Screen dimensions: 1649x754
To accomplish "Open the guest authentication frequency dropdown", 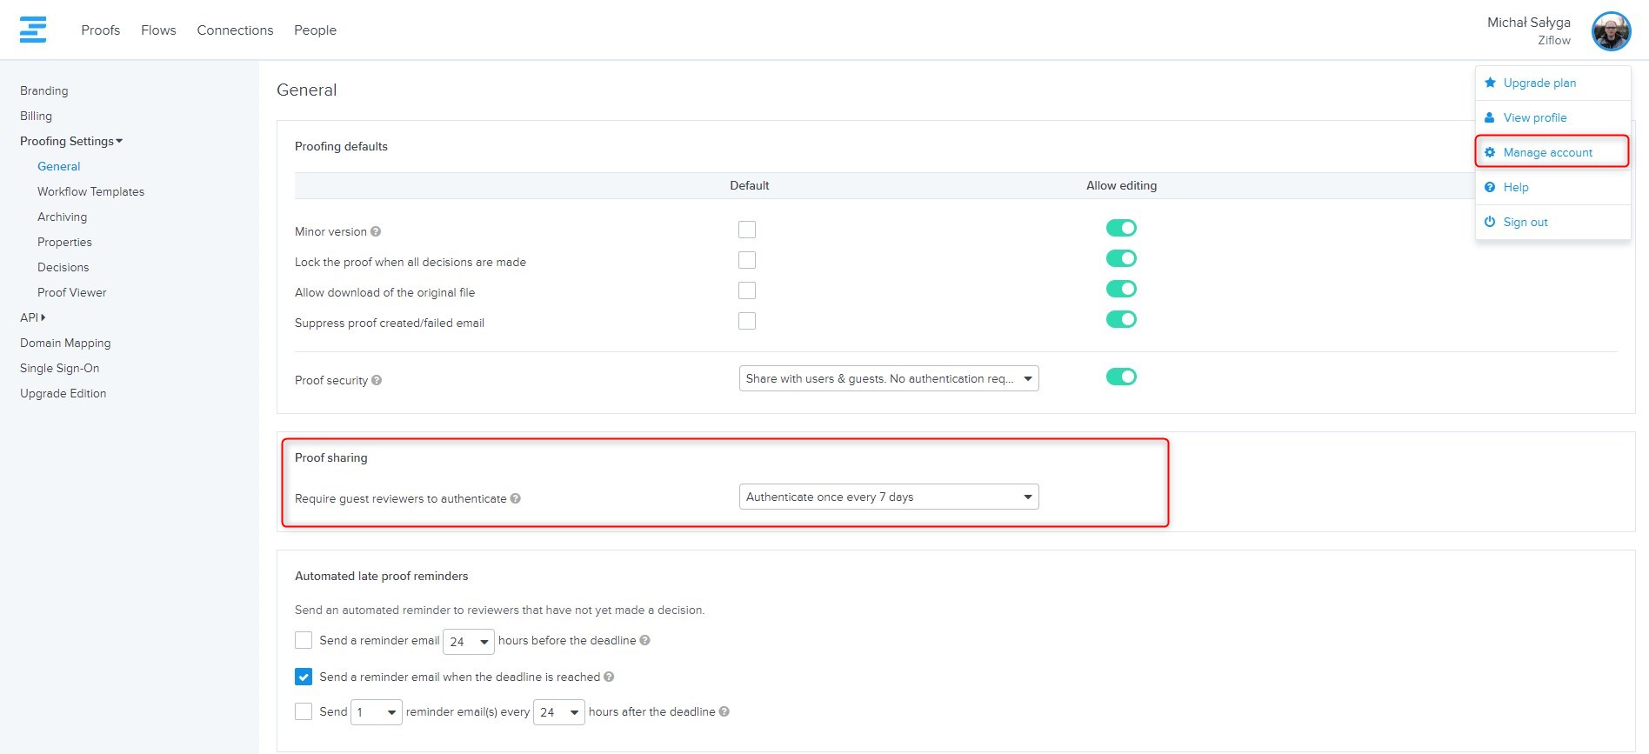I will coord(888,497).
